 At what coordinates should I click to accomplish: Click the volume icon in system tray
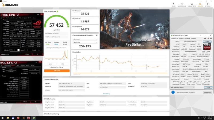201,118
